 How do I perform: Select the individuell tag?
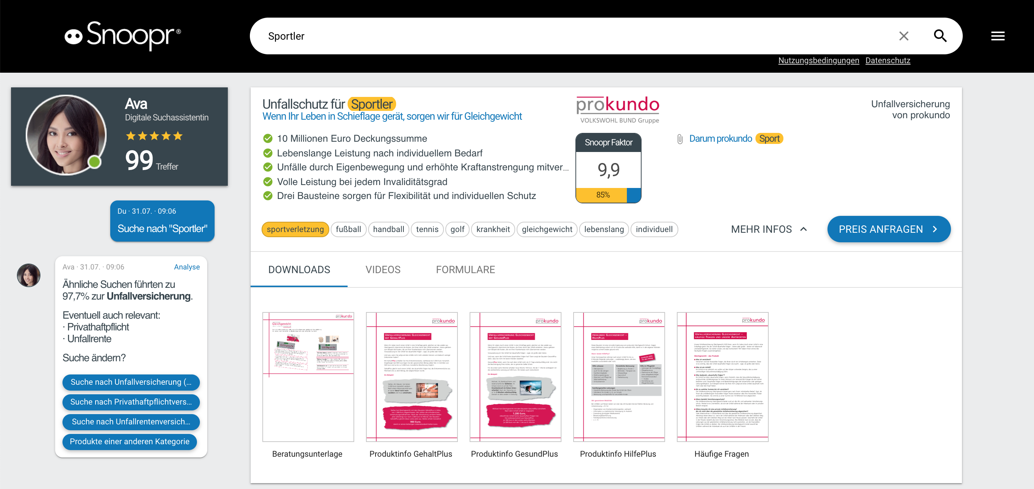pos(654,229)
